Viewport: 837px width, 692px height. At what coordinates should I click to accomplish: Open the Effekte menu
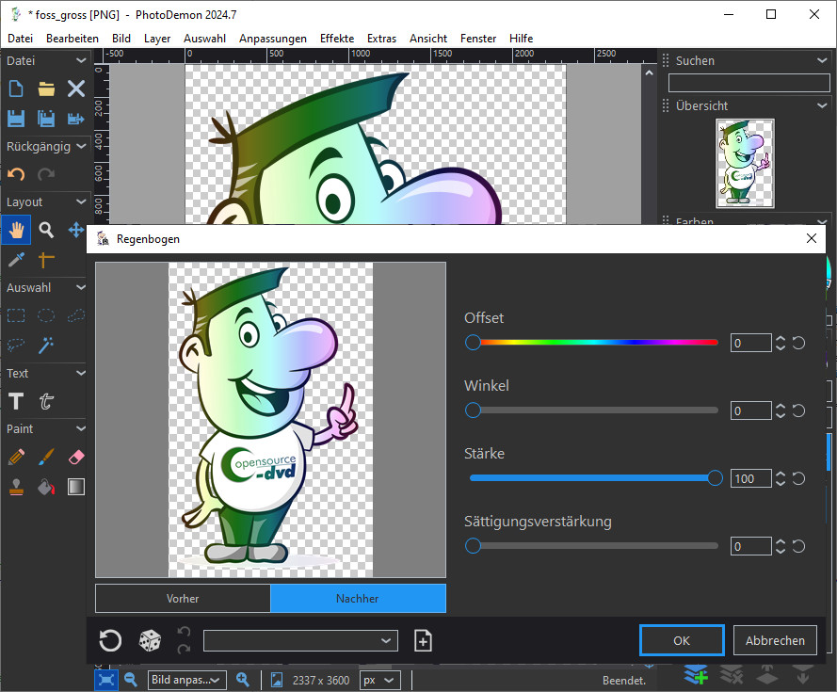[x=336, y=39]
